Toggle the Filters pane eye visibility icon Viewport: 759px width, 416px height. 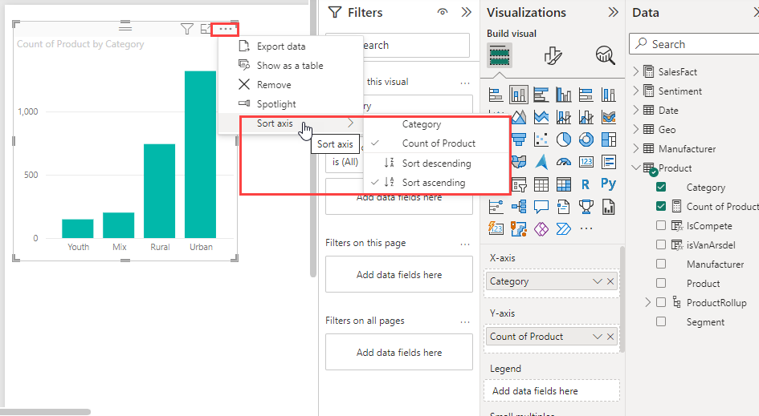point(443,12)
